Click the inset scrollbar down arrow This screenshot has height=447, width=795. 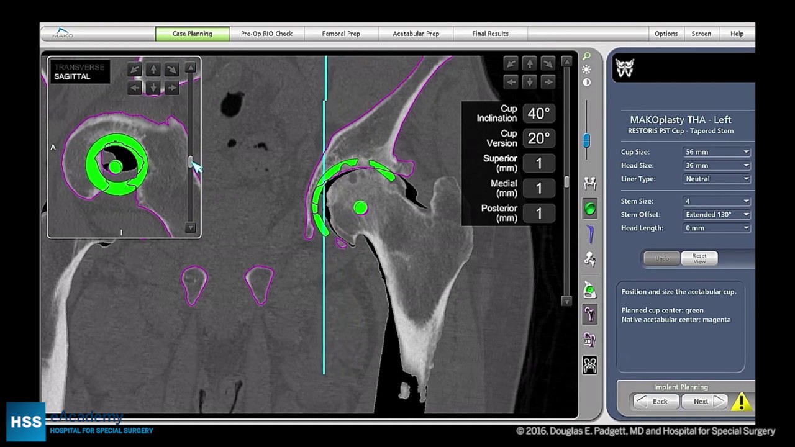191,228
